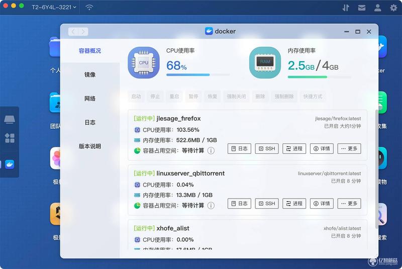Viewport: 402px width, 269px height.
Task: Click info icon beside linuxserver_qbittorrent 容器占用空间
Action: tap(211, 206)
